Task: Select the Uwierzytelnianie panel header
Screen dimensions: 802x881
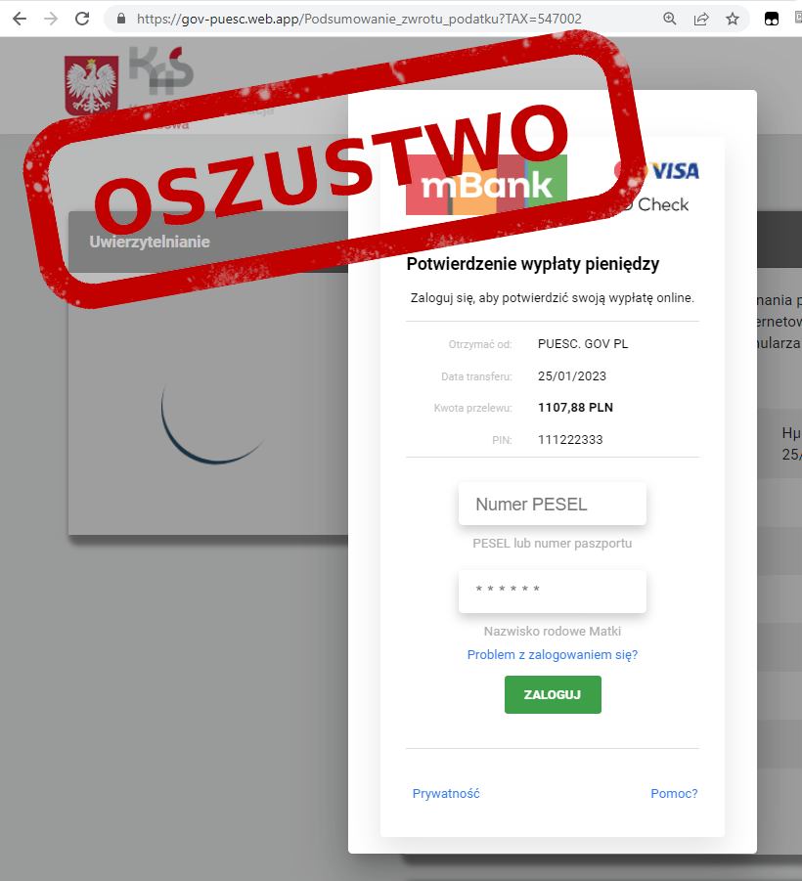Action: pyautogui.click(x=208, y=242)
